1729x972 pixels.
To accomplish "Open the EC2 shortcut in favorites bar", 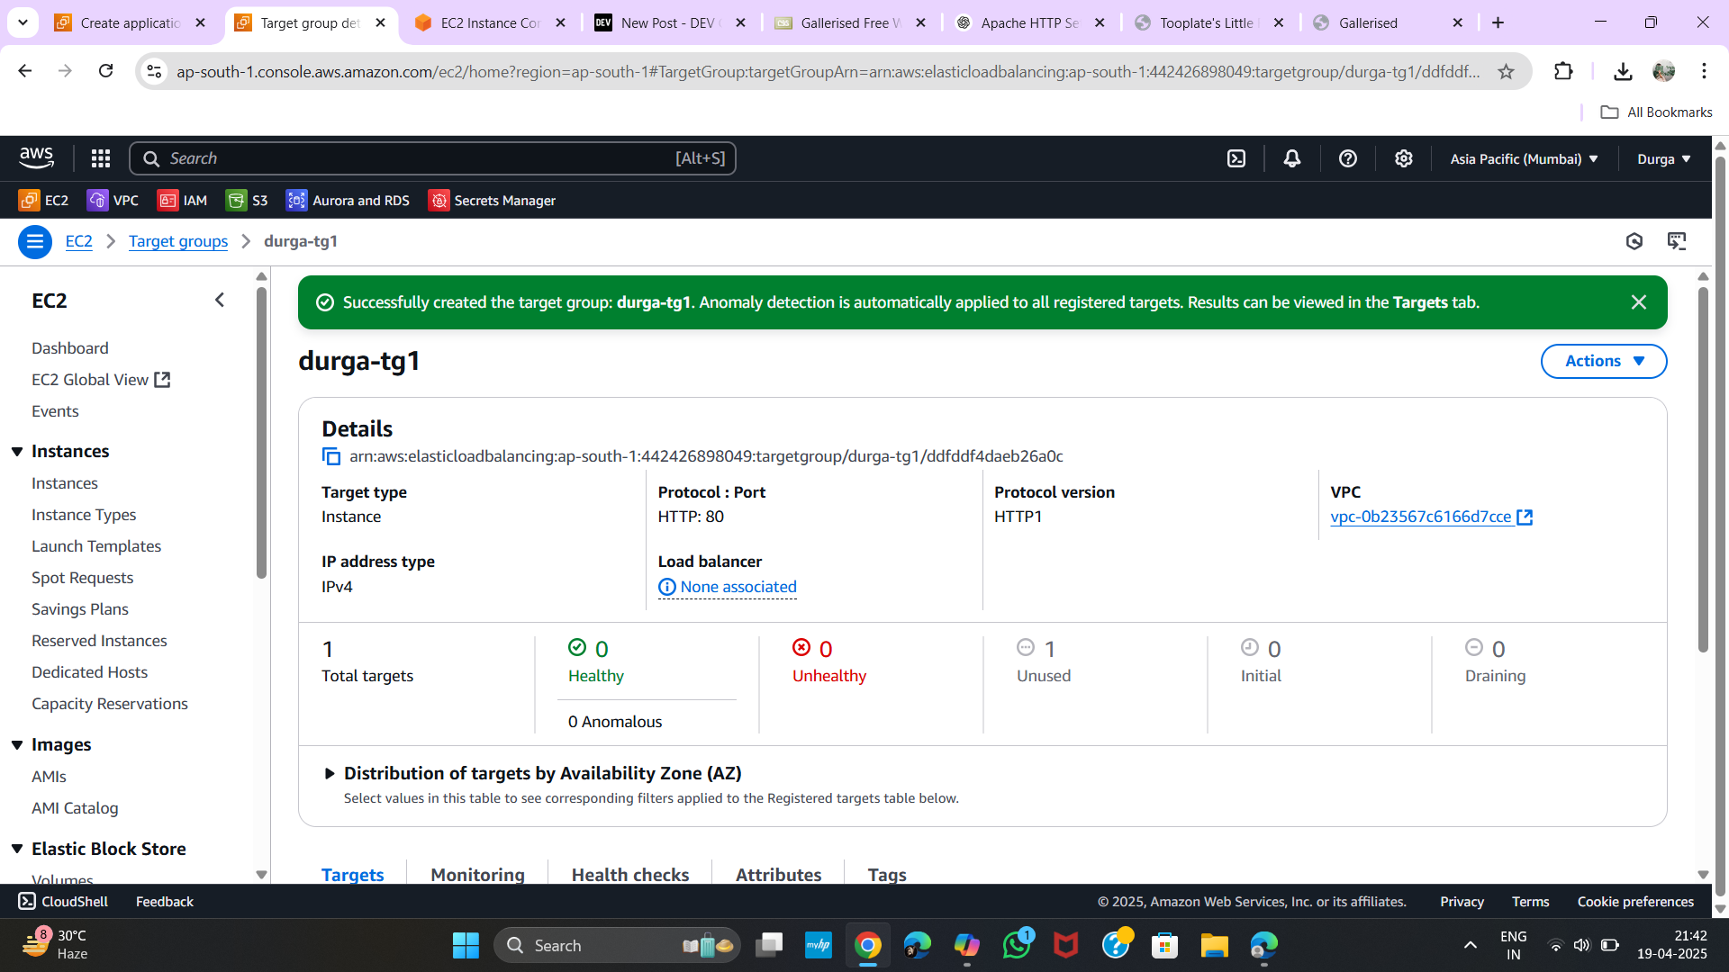I will tap(44, 200).
